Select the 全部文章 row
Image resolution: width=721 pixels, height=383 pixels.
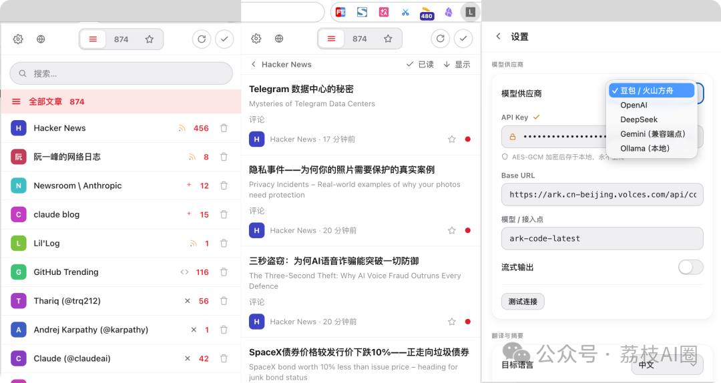[x=121, y=101]
